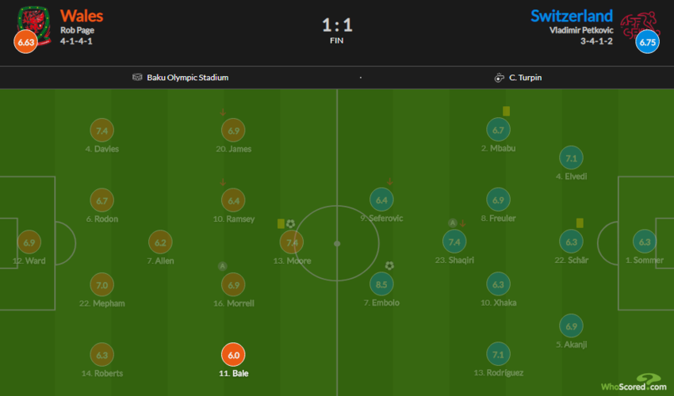Click the Wales team crest icon
The image size is (674, 396).
click(x=32, y=18)
